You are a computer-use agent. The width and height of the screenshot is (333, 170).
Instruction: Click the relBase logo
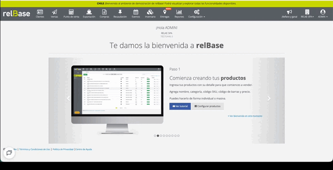(17, 14)
